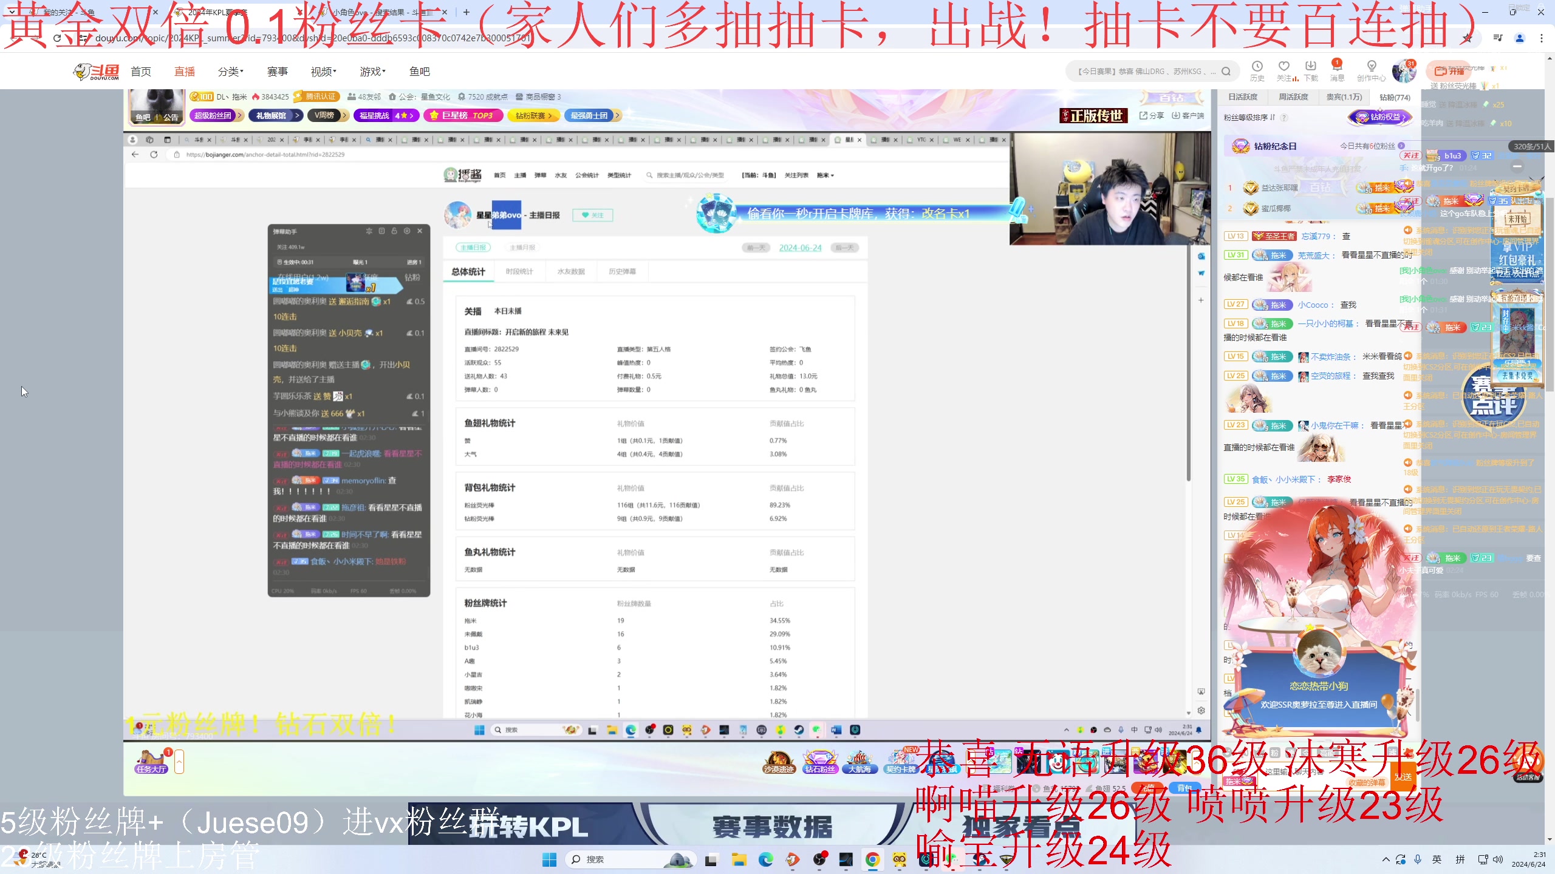Switch to 日活跃度 tab
This screenshot has height=874, width=1555.
[1243, 97]
